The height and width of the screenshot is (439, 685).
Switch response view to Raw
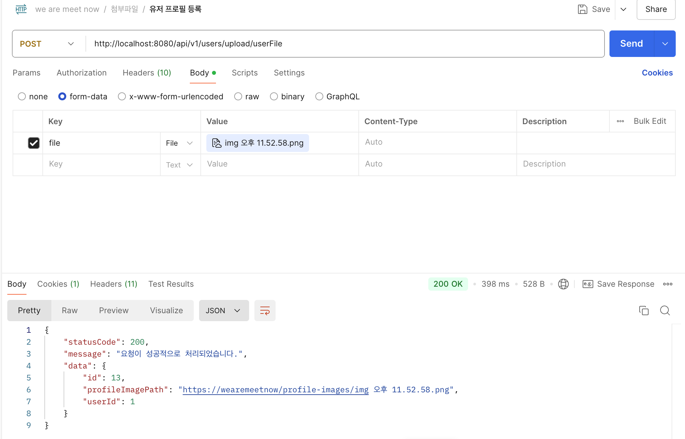[70, 311]
